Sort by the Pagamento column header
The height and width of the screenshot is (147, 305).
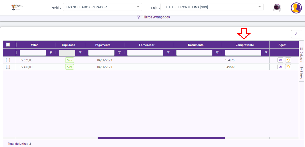103,45
